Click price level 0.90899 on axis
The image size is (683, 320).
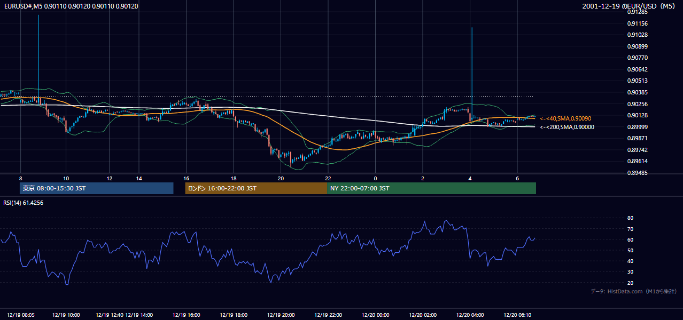coord(637,46)
